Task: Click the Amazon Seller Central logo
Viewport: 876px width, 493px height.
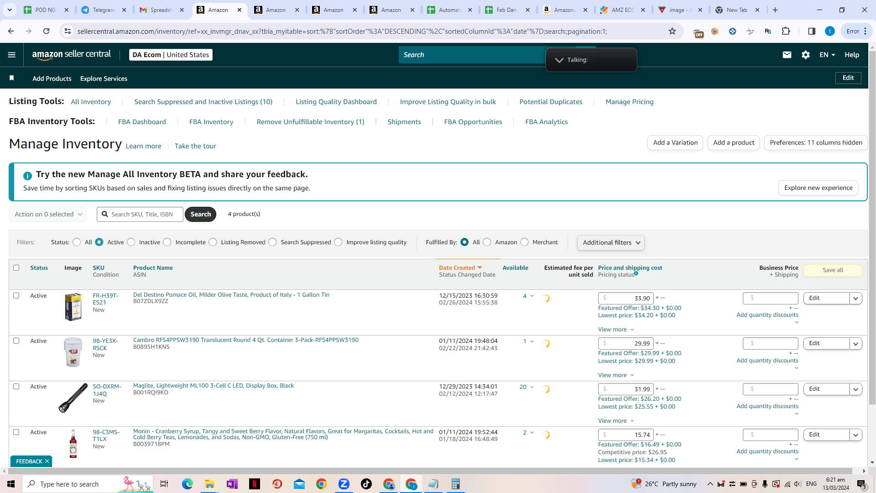Action: (x=72, y=55)
